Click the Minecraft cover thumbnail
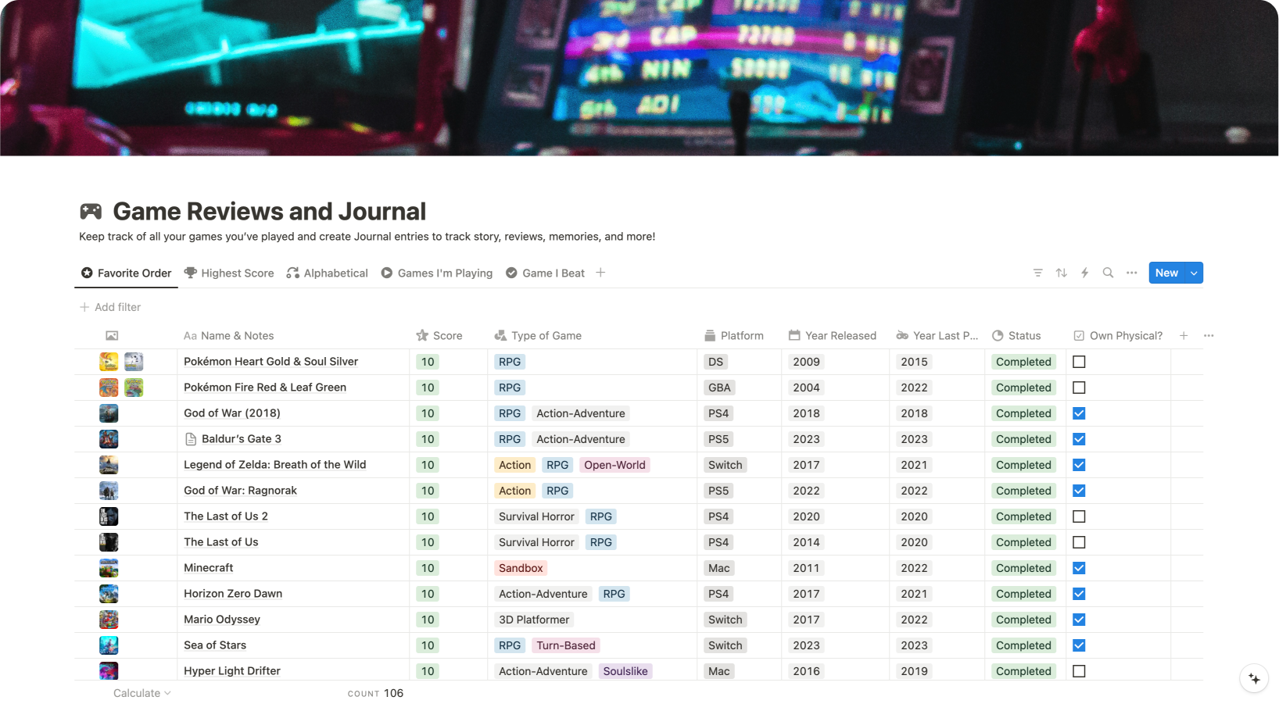The height and width of the screenshot is (711, 1279). pyautogui.click(x=109, y=568)
